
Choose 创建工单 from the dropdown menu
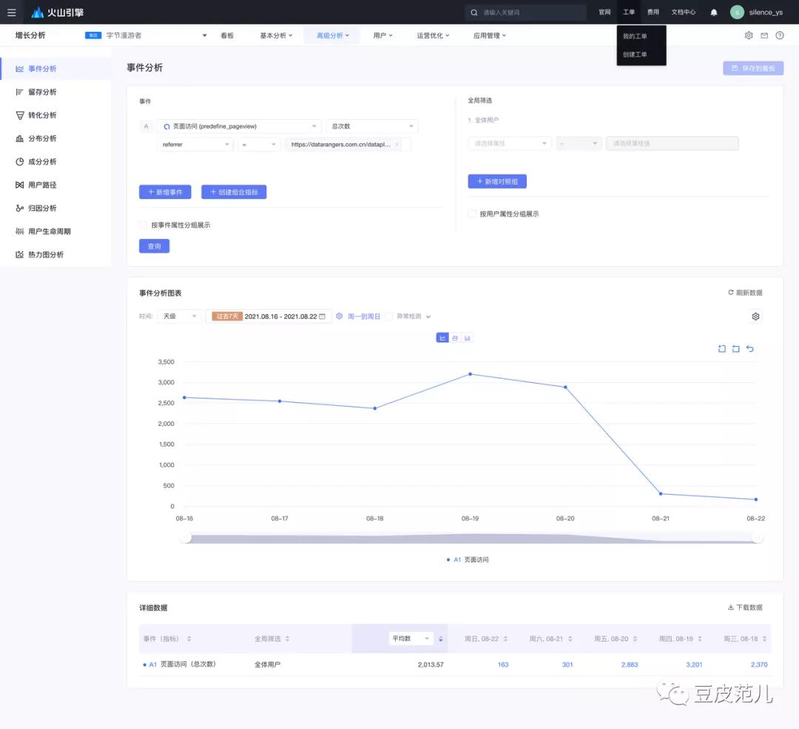635,55
